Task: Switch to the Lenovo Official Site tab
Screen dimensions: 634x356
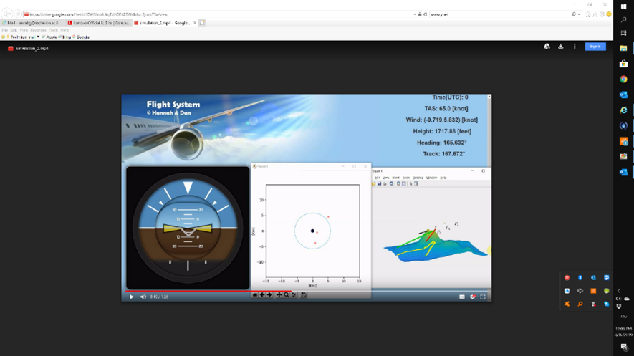Action: pyautogui.click(x=99, y=23)
